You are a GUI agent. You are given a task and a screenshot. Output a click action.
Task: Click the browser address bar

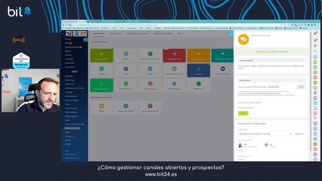click(177, 25)
